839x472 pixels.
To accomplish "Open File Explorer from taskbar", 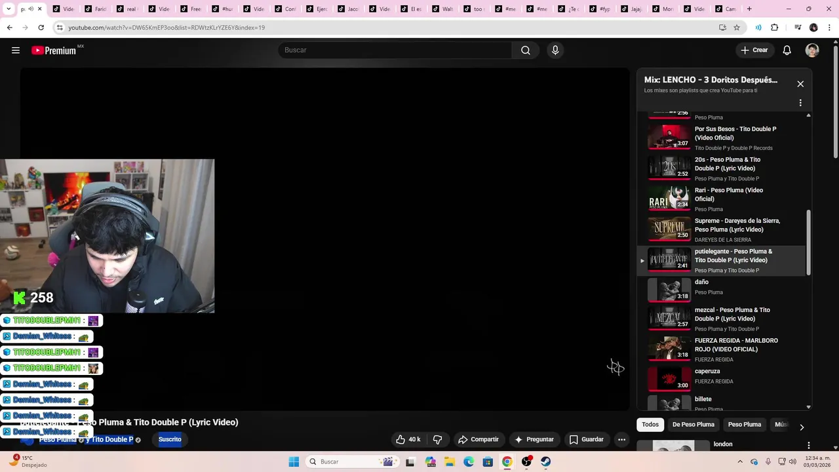I will [450, 462].
